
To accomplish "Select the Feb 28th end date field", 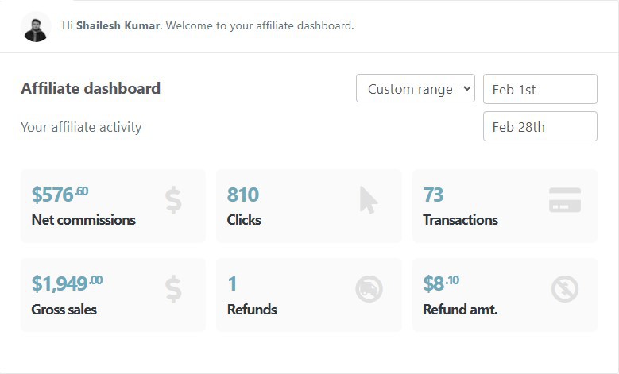I will tap(540, 126).
